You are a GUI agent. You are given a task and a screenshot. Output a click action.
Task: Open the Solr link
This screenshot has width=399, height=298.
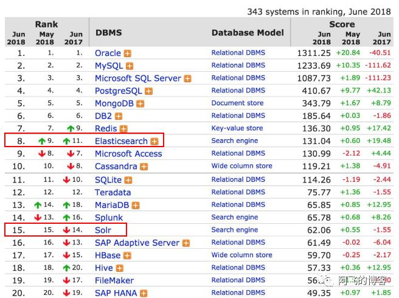point(103,230)
